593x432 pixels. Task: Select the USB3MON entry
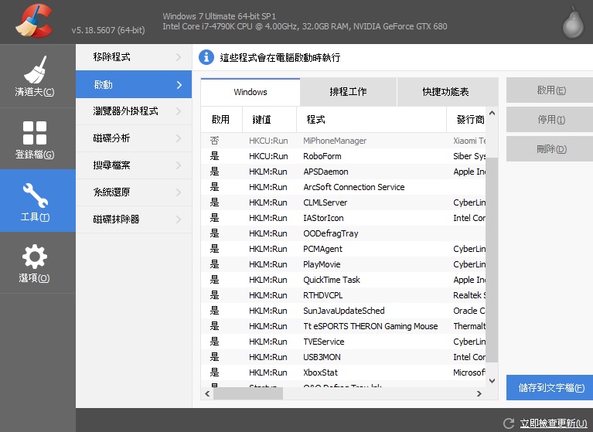[343, 357]
